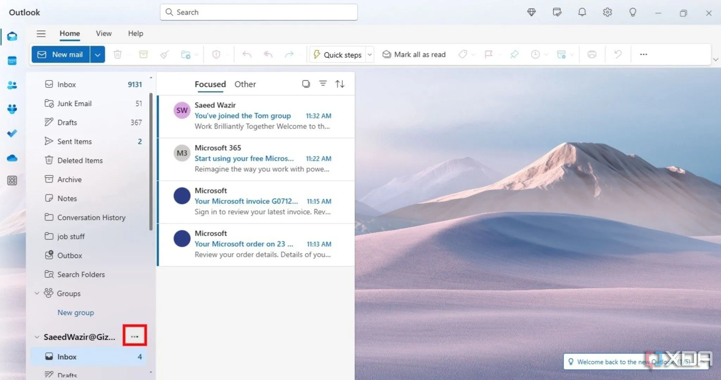Click the New group link
This screenshot has height=380, width=721.
click(x=76, y=312)
